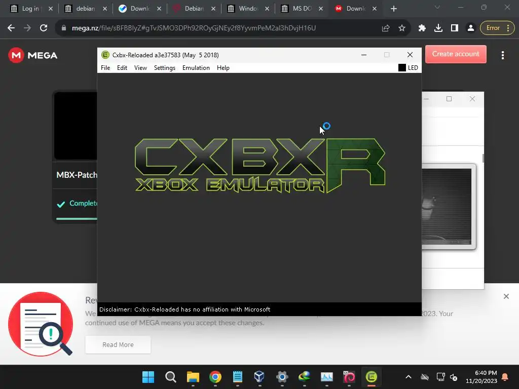
Task: Switch to the 'debian' browser tab
Action: [85, 9]
